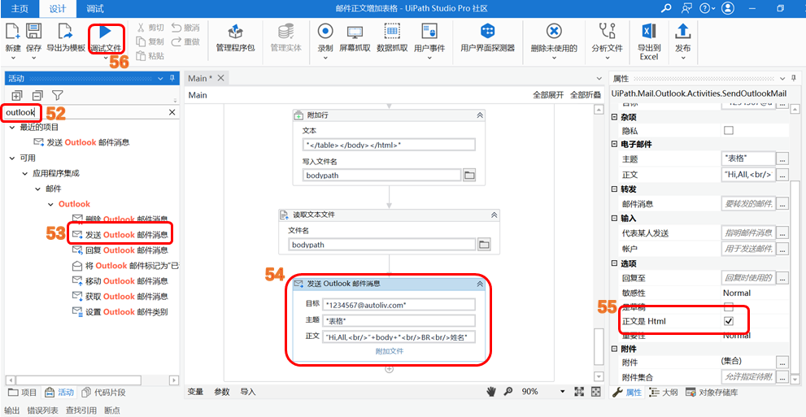Click Collapse All (全部折叠) link
The width and height of the screenshot is (806, 417).
[586, 95]
